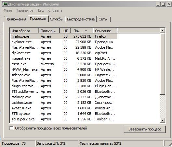Image resolution: width=172 pixels, height=147 pixels.
Task: Click the Task Manager title bar icon
Action: 5,4
